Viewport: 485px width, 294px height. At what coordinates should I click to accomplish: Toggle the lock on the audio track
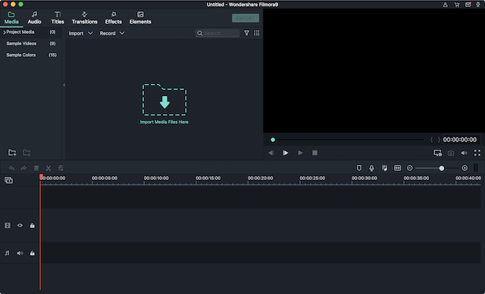[32, 253]
